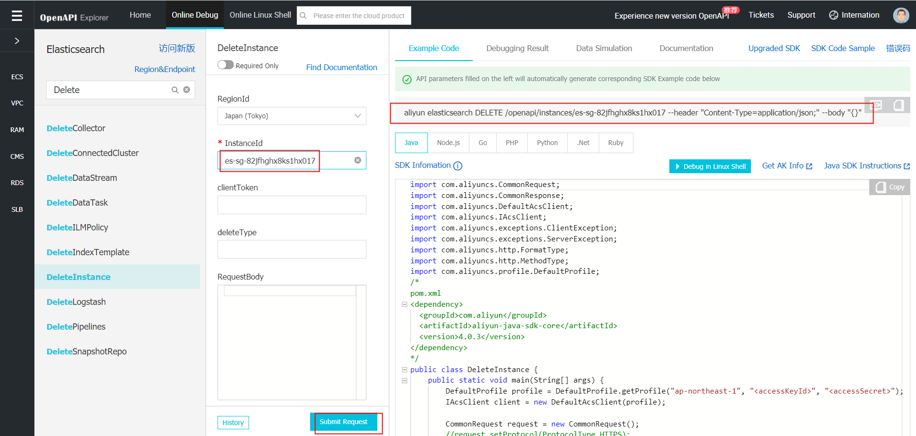
Task: Open the Get AK Info link
Action: 787,166
